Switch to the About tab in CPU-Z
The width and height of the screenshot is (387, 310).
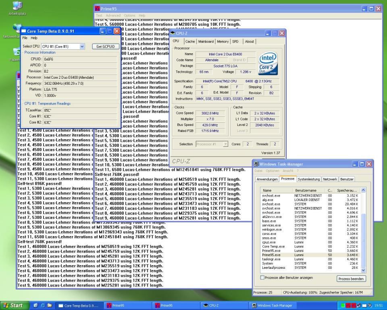click(249, 42)
